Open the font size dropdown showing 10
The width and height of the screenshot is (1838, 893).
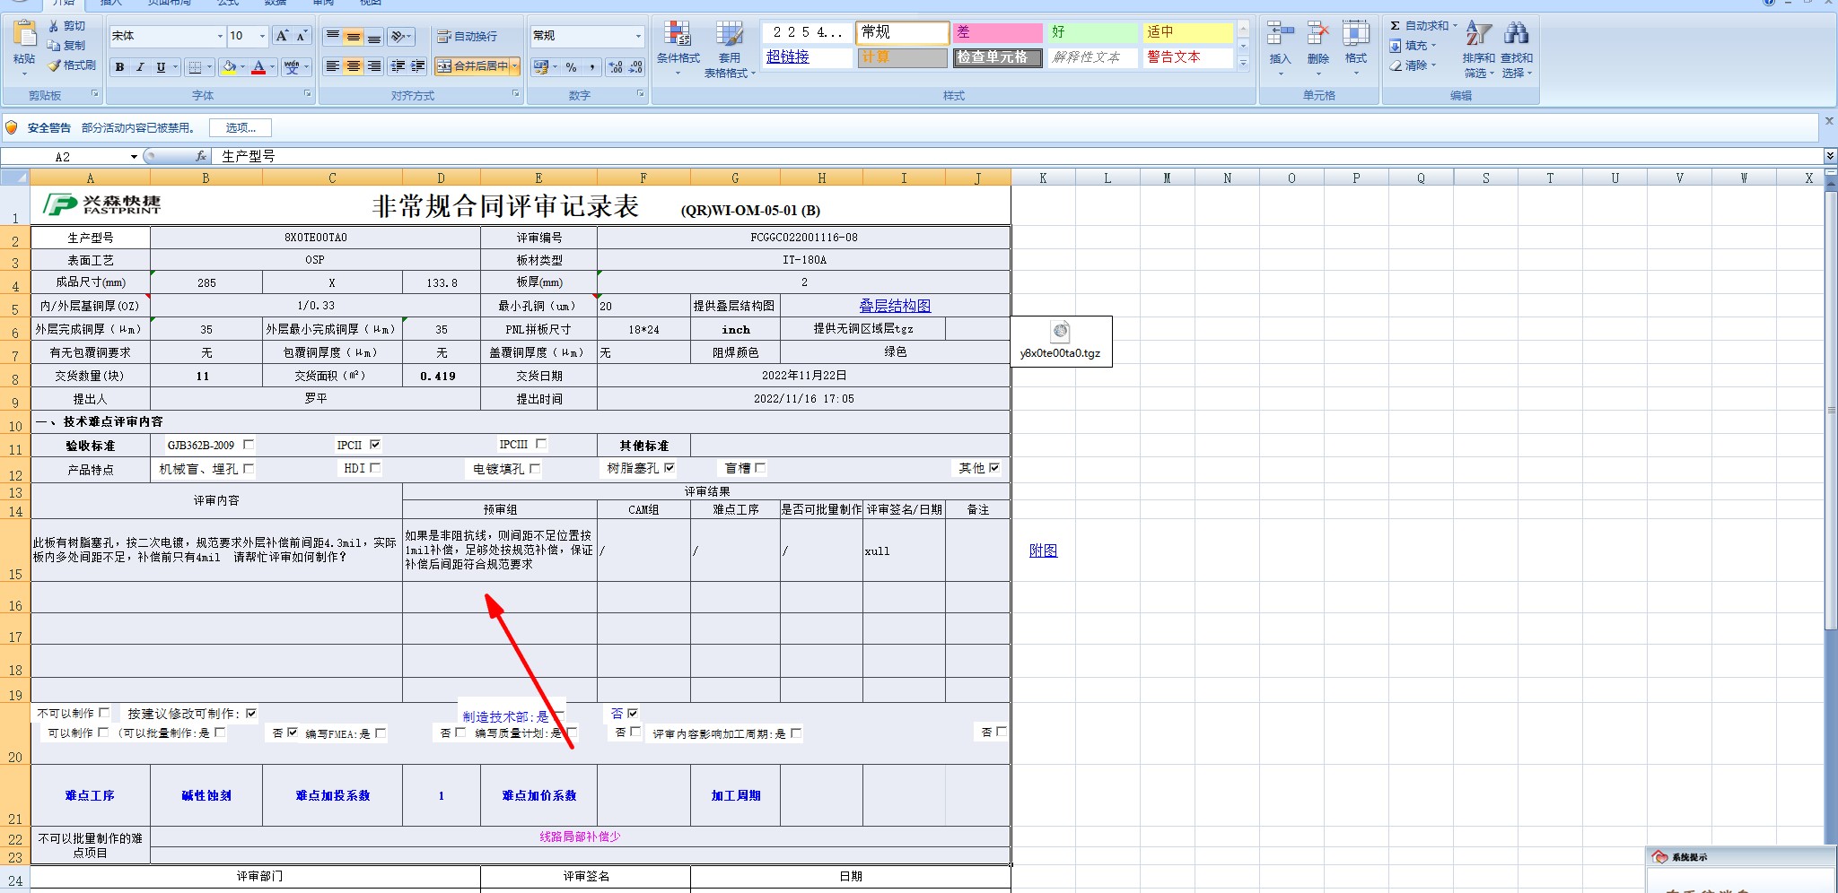262,36
